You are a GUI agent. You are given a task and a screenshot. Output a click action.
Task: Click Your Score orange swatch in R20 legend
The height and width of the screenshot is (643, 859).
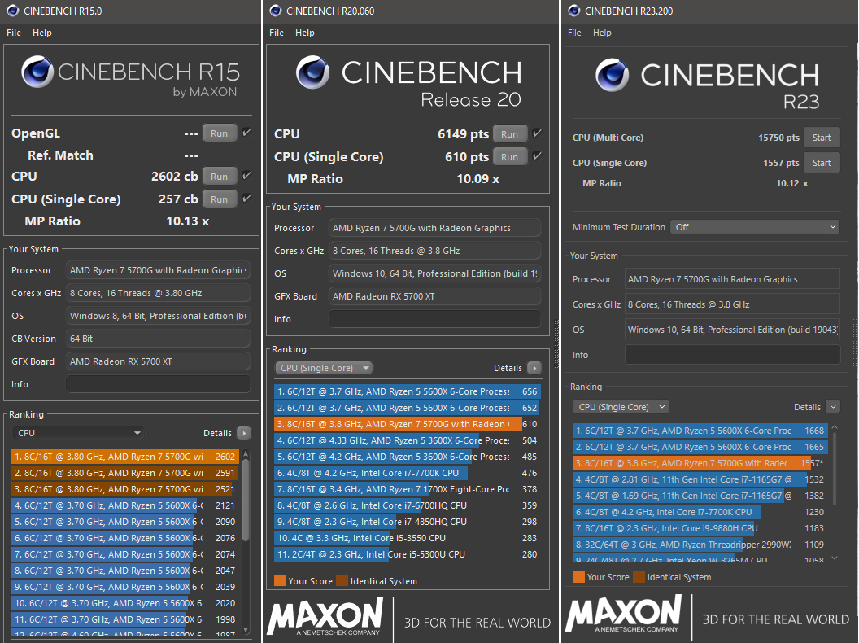(280, 581)
